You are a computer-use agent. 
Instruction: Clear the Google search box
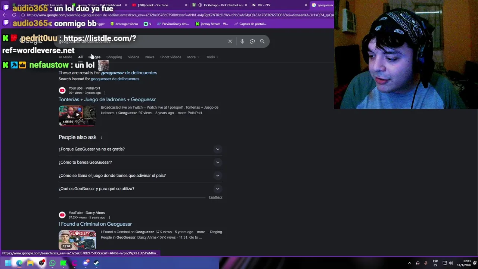pyautogui.click(x=230, y=41)
